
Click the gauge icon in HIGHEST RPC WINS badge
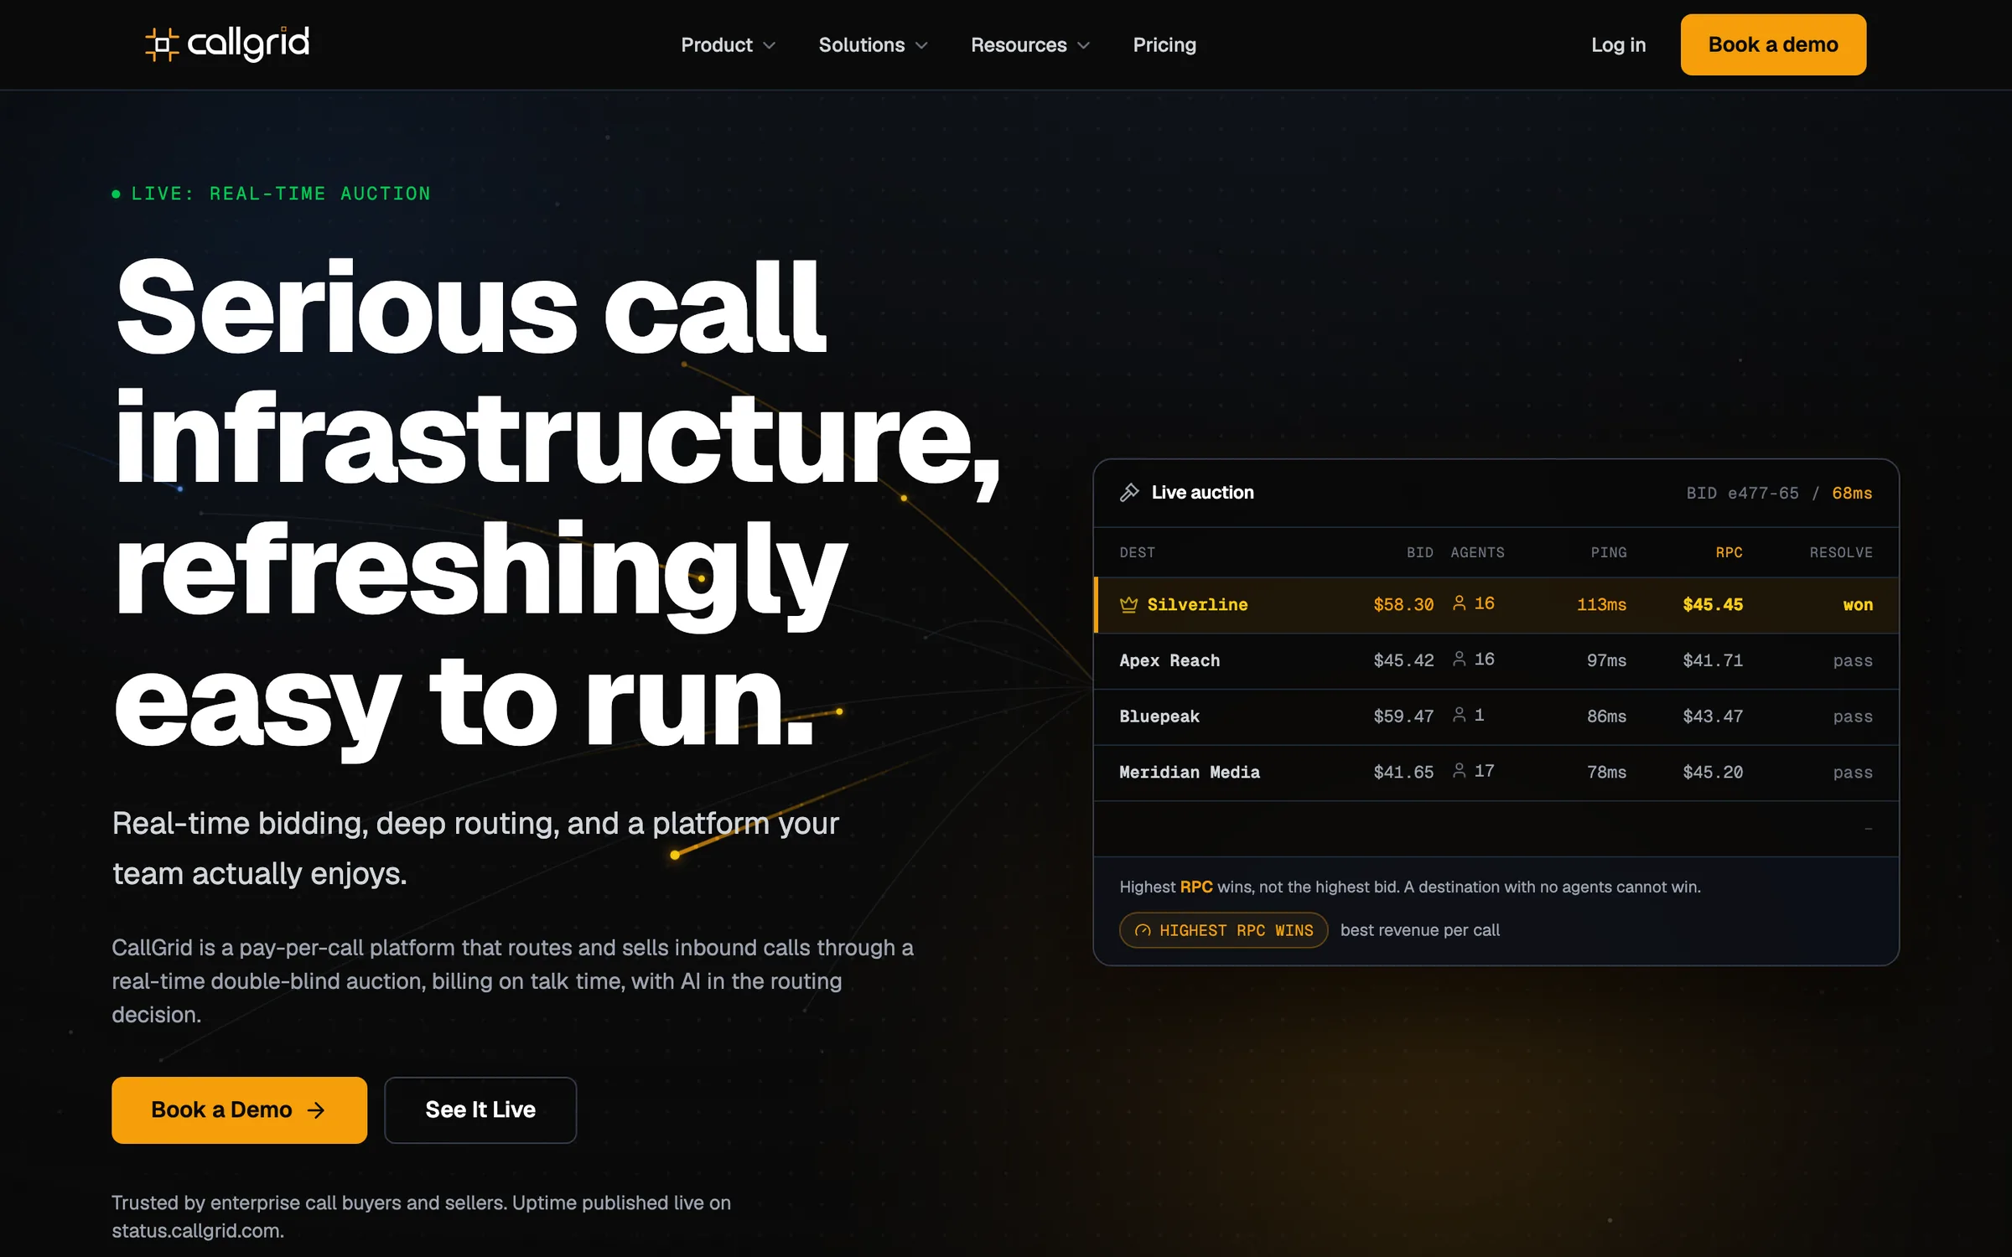1143,930
